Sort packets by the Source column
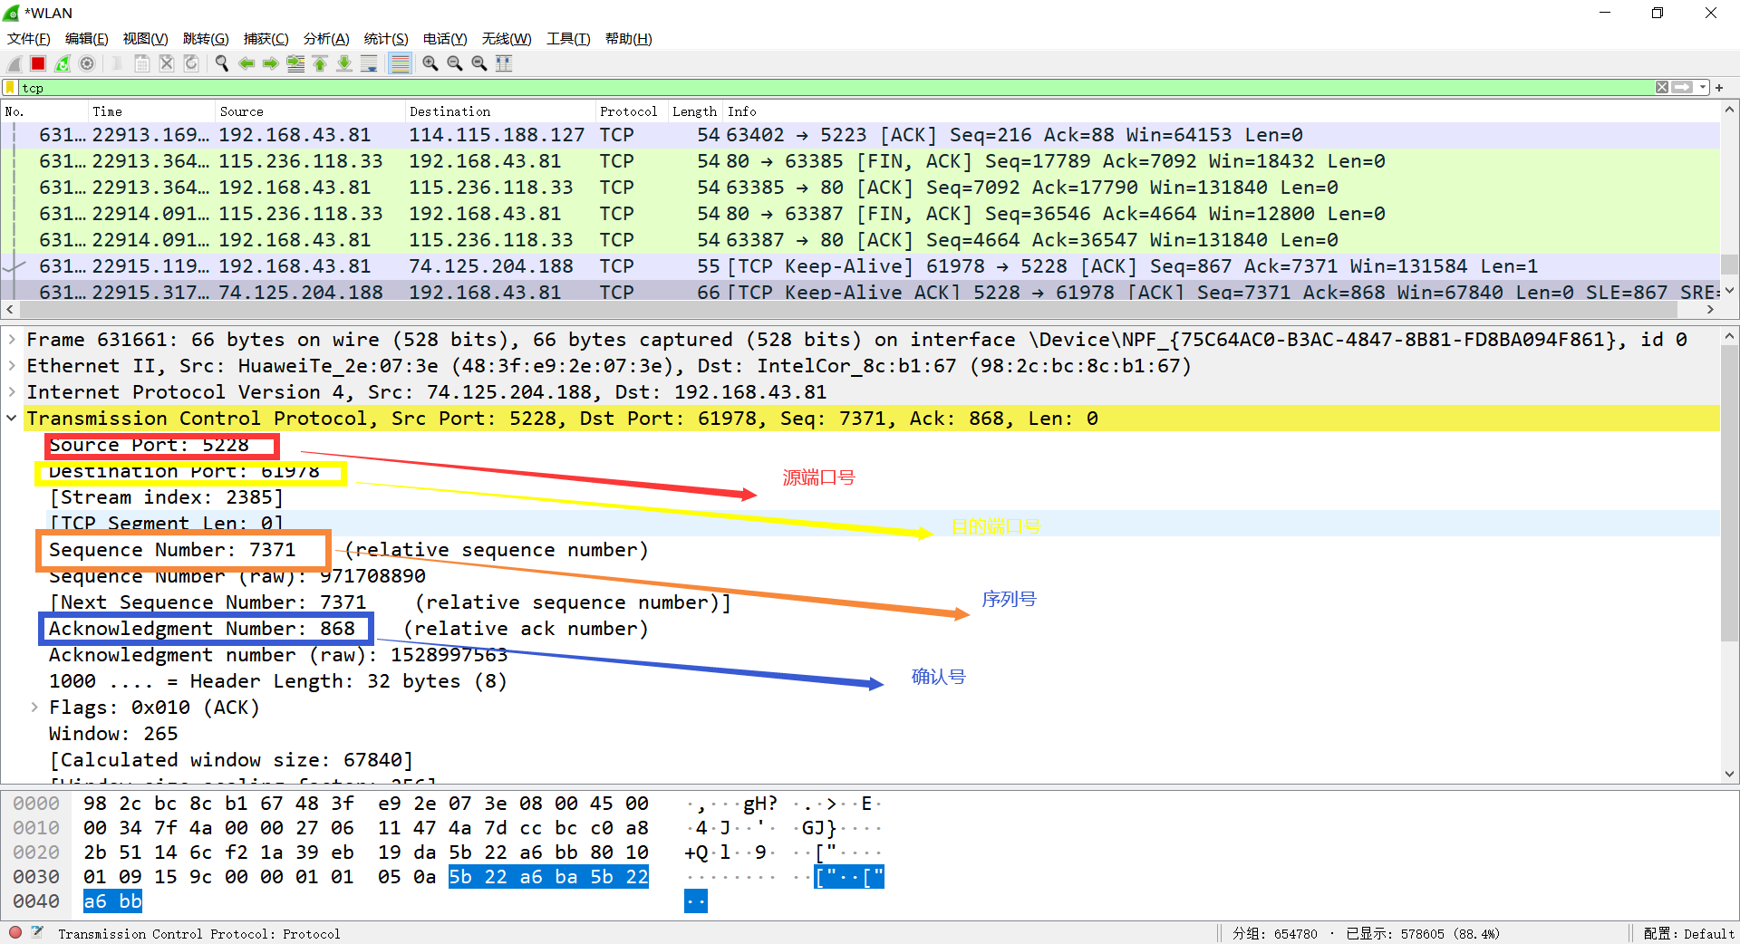 coord(309,111)
